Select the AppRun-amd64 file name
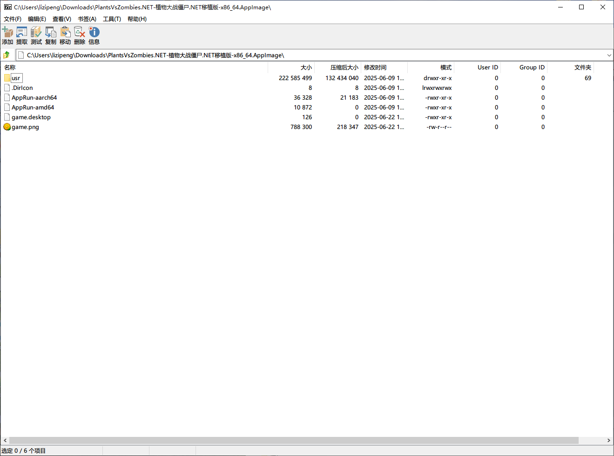The image size is (614, 456). 33,107
